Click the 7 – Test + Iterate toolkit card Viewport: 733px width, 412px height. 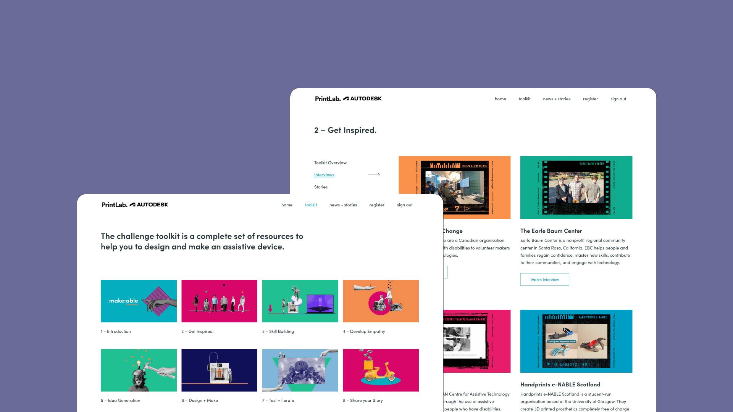[x=300, y=370]
